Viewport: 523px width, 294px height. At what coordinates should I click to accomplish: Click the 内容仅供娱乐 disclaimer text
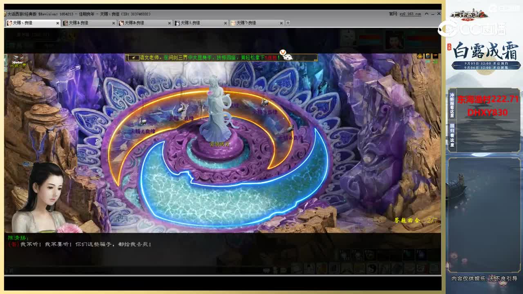pos(485,278)
